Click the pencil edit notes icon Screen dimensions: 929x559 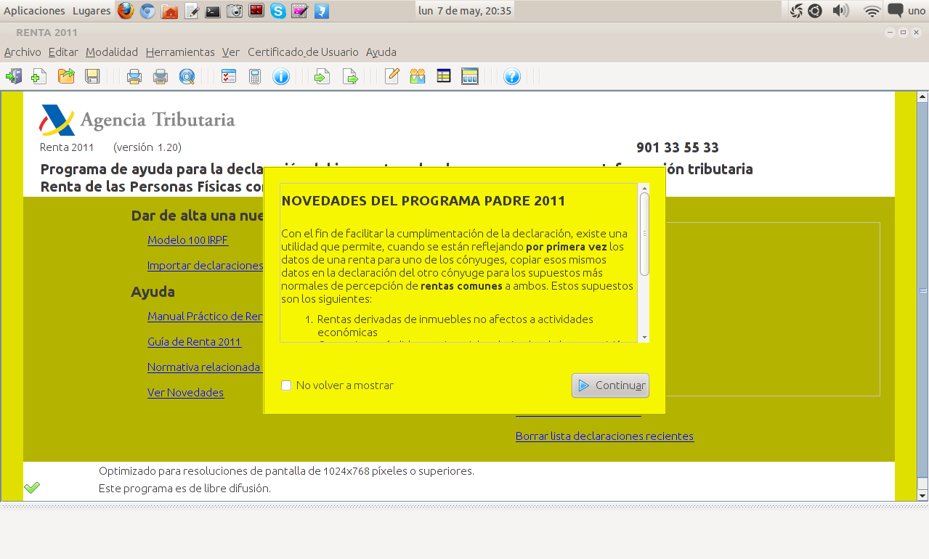[x=392, y=76]
